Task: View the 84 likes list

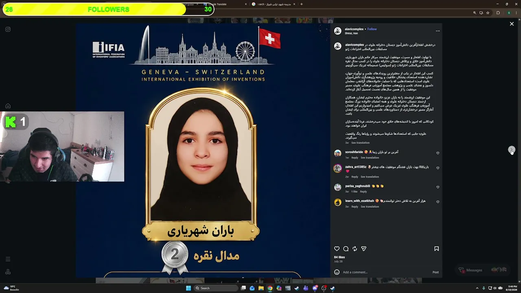Action: pos(339,257)
